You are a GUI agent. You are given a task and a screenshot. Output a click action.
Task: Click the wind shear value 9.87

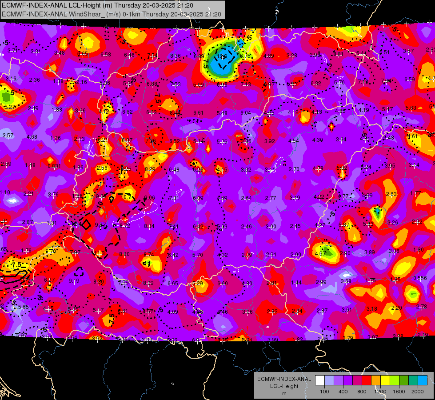click(100, 224)
